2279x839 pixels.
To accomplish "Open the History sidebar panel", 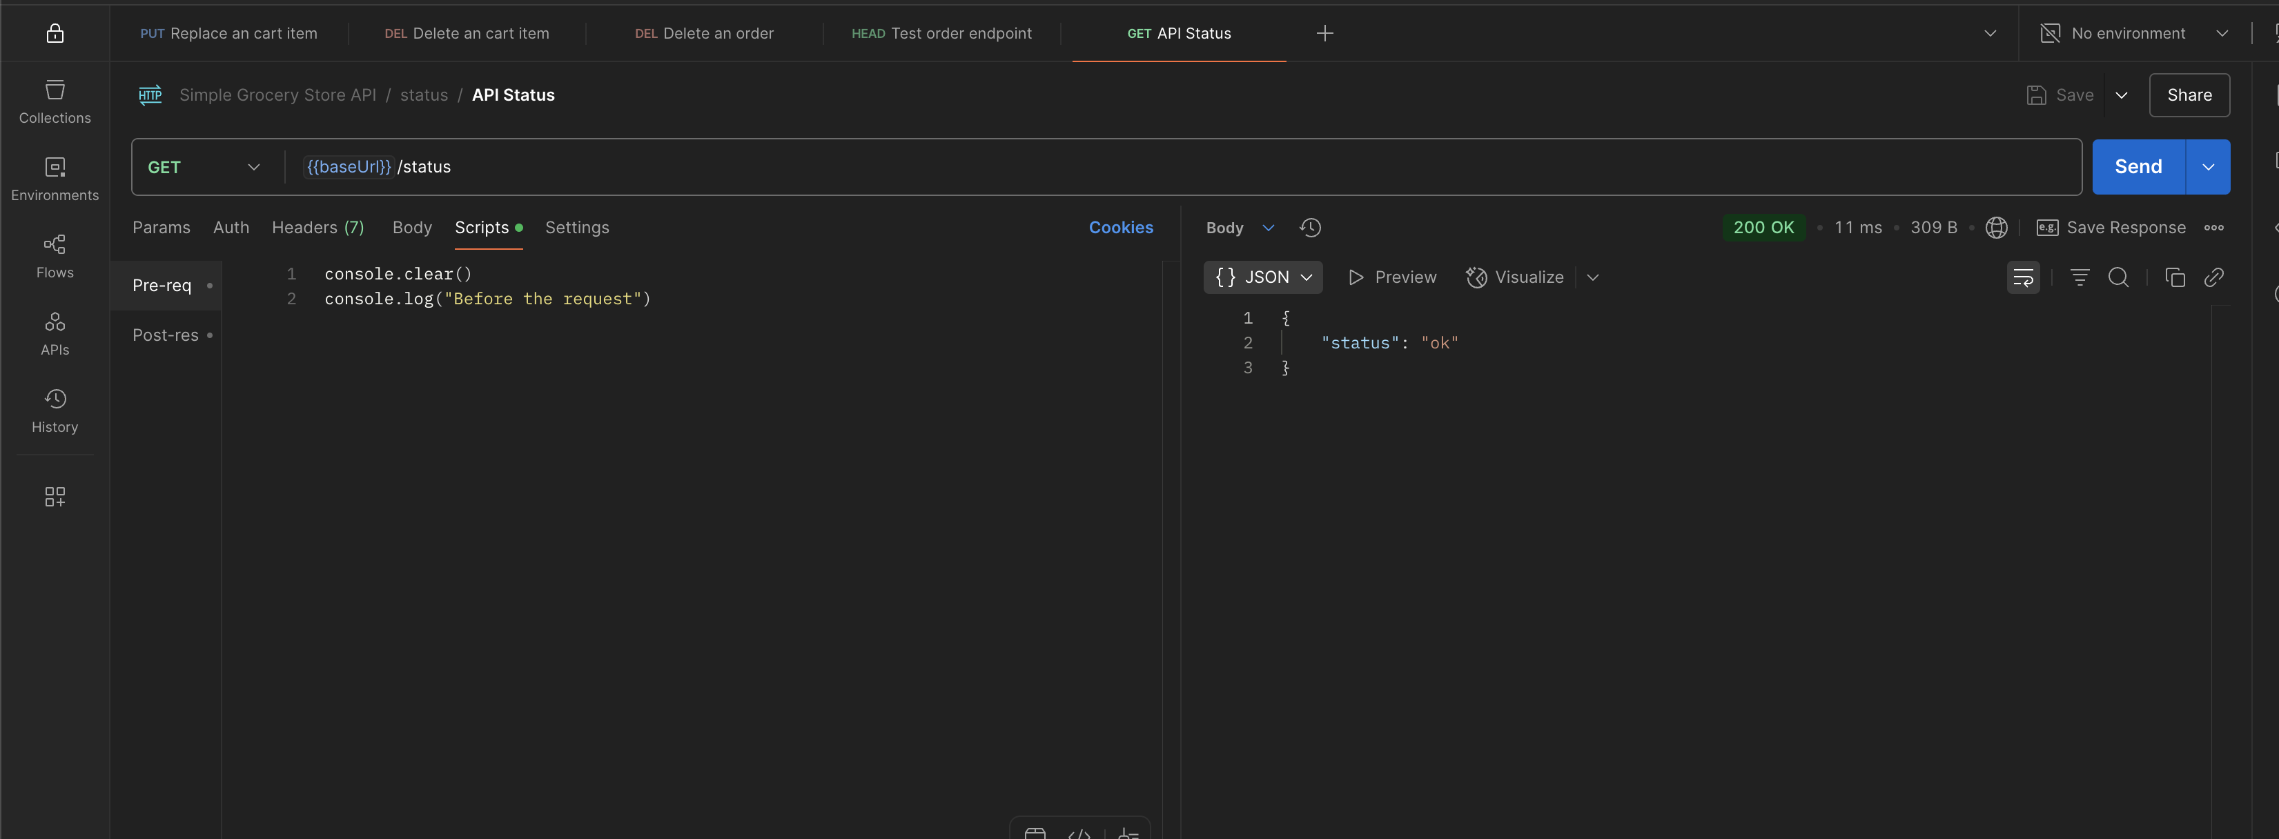I will tap(55, 411).
